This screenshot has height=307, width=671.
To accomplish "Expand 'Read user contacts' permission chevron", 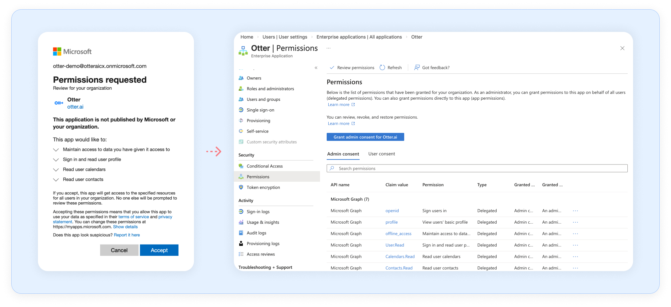I will coord(56,180).
